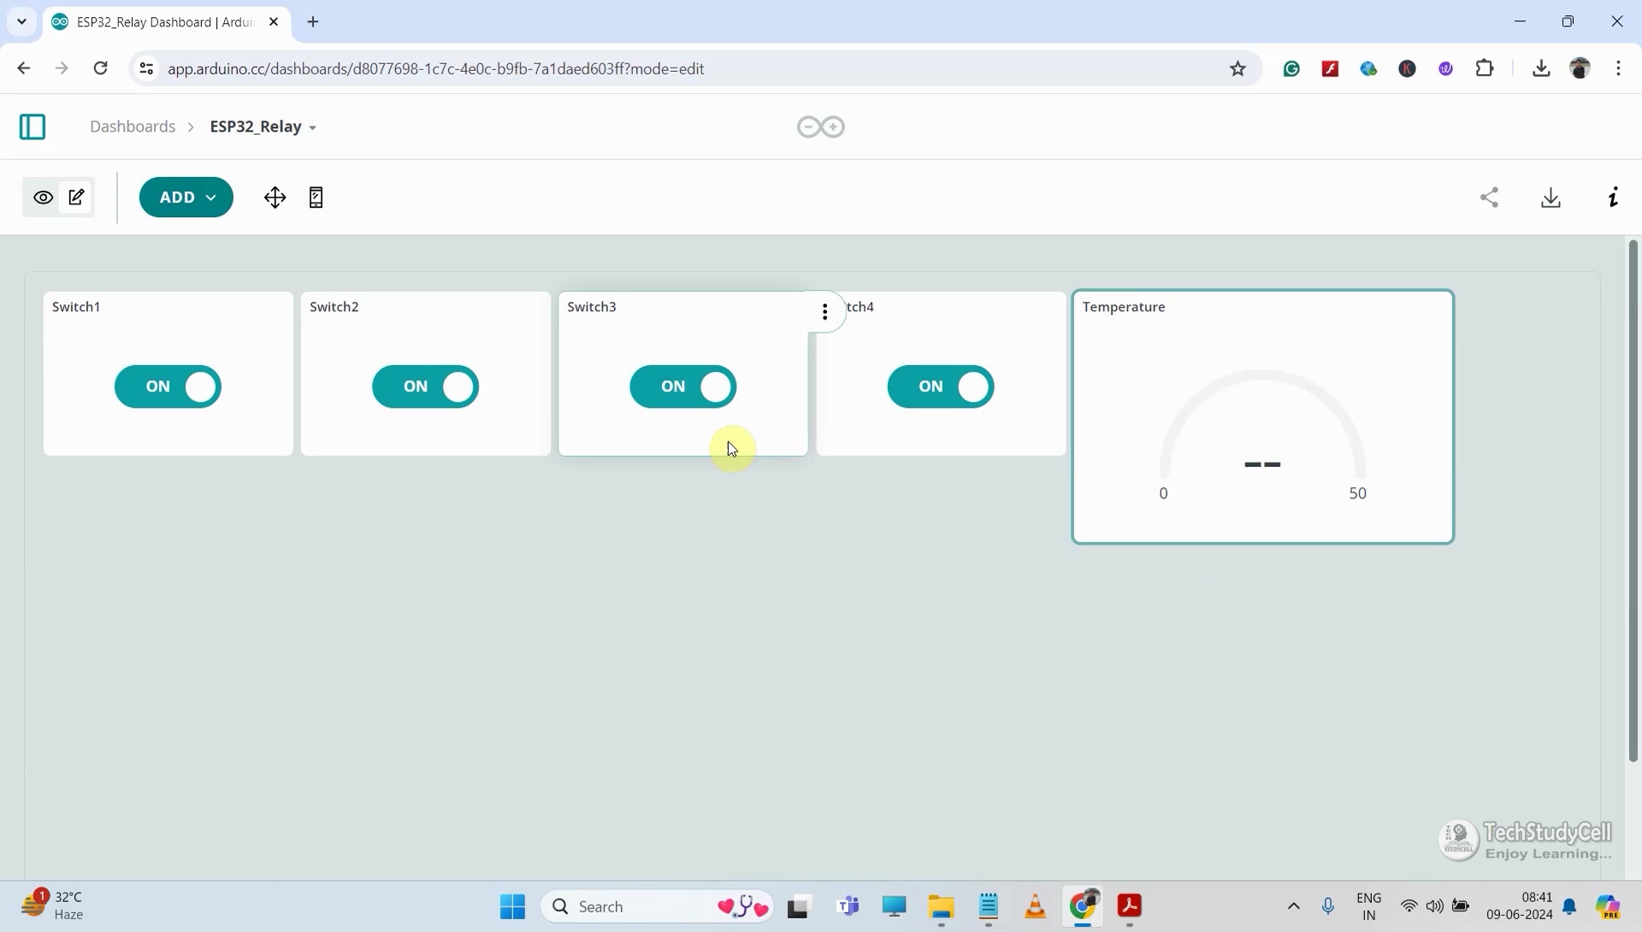This screenshot has height=932, width=1642.
Task: View site information icon
Action: click(146, 68)
